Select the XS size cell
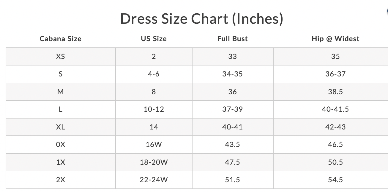 tap(61, 56)
